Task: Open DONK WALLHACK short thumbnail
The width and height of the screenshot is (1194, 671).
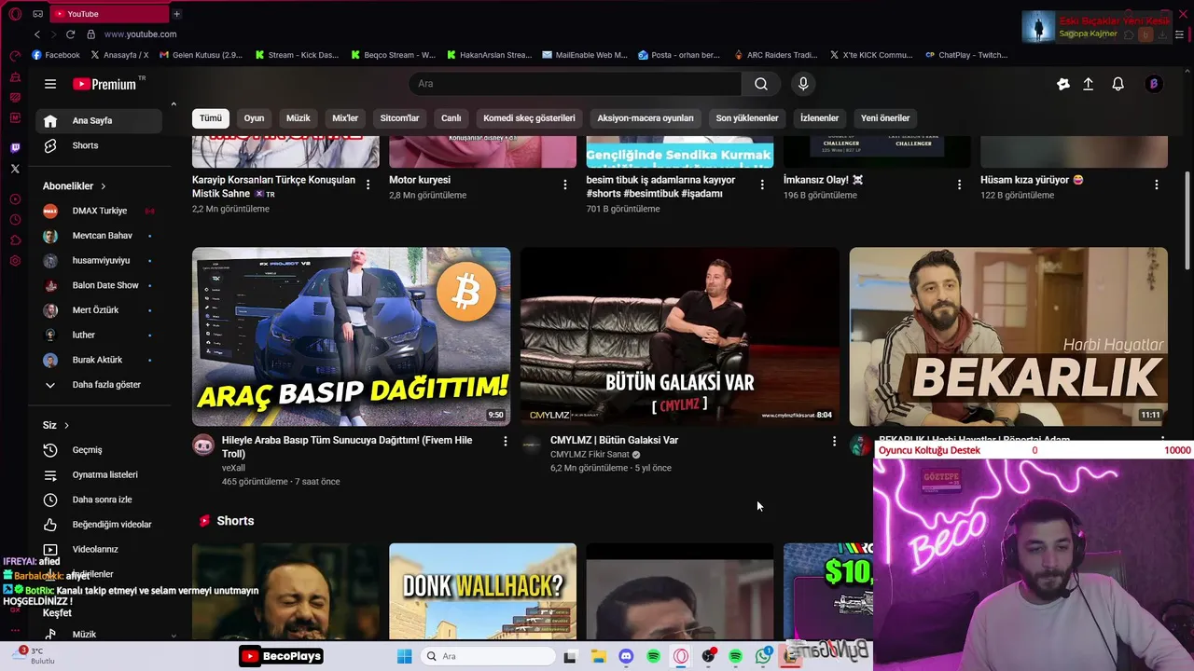Action: click(x=482, y=592)
